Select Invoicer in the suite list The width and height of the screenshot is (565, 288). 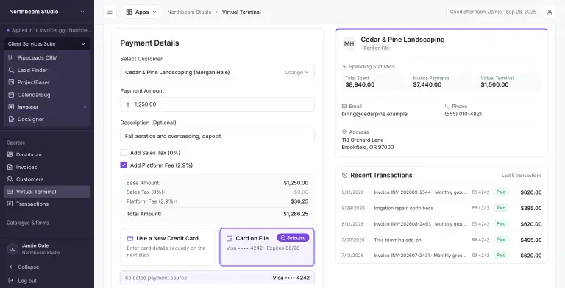coord(47,107)
